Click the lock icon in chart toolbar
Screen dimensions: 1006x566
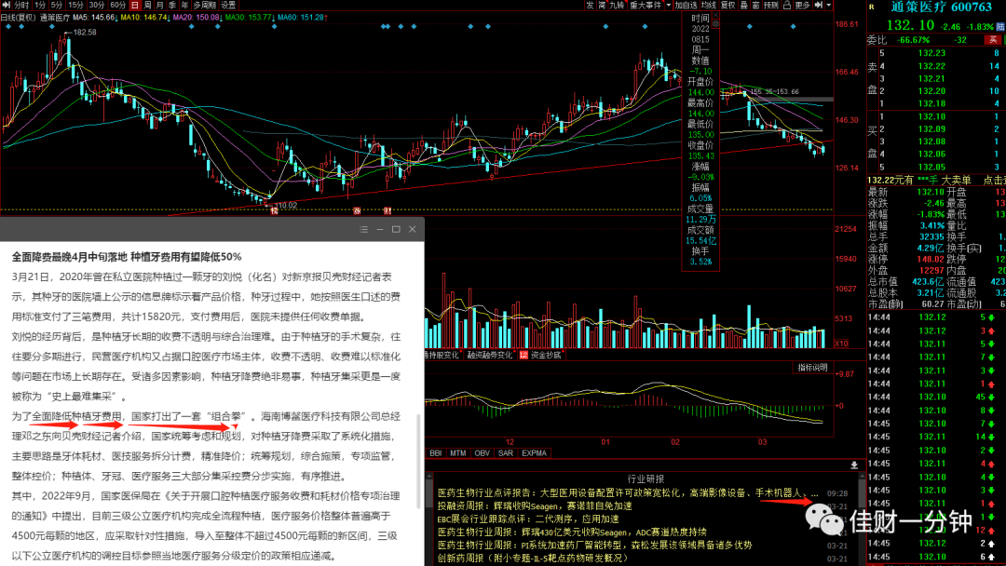(786, 5)
